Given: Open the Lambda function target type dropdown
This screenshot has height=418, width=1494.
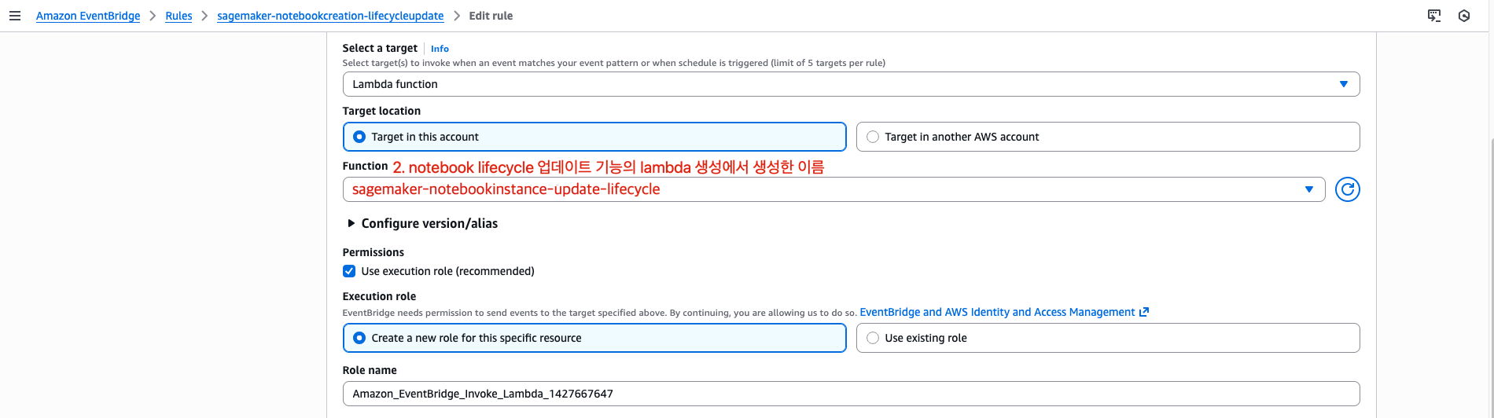Looking at the screenshot, I should [x=851, y=84].
